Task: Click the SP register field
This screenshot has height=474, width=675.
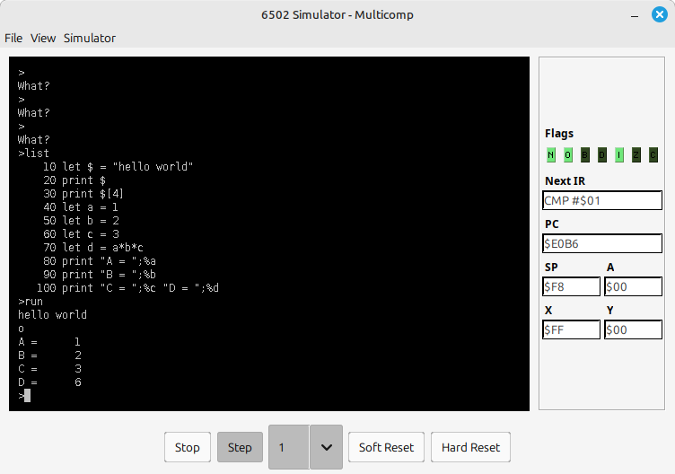Action: pyautogui.click(x=571, y=286)
